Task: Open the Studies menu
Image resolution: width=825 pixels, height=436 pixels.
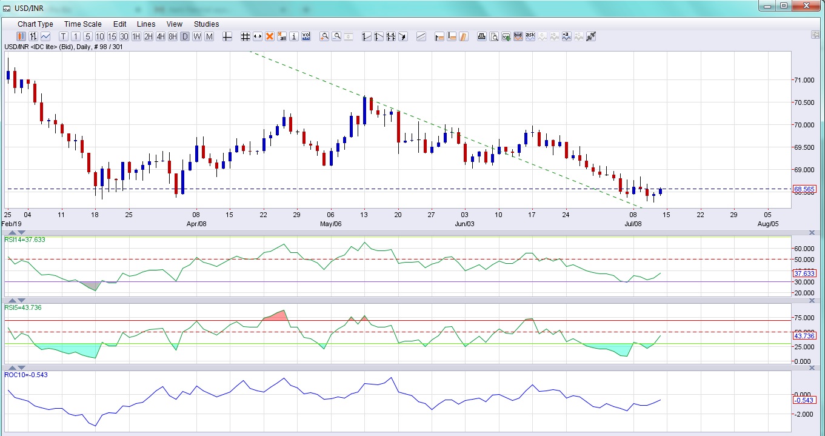Action: 206,24
